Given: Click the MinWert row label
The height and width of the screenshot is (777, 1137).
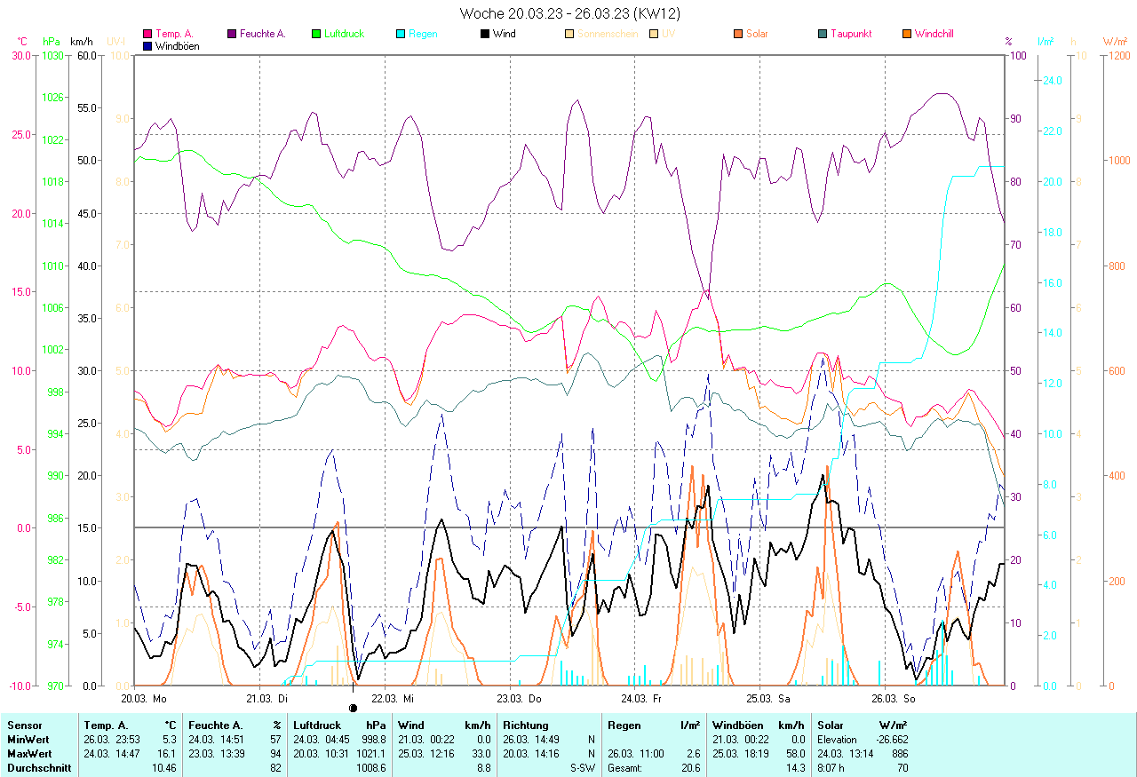Looking at the screenshot, I should [28, 740].
